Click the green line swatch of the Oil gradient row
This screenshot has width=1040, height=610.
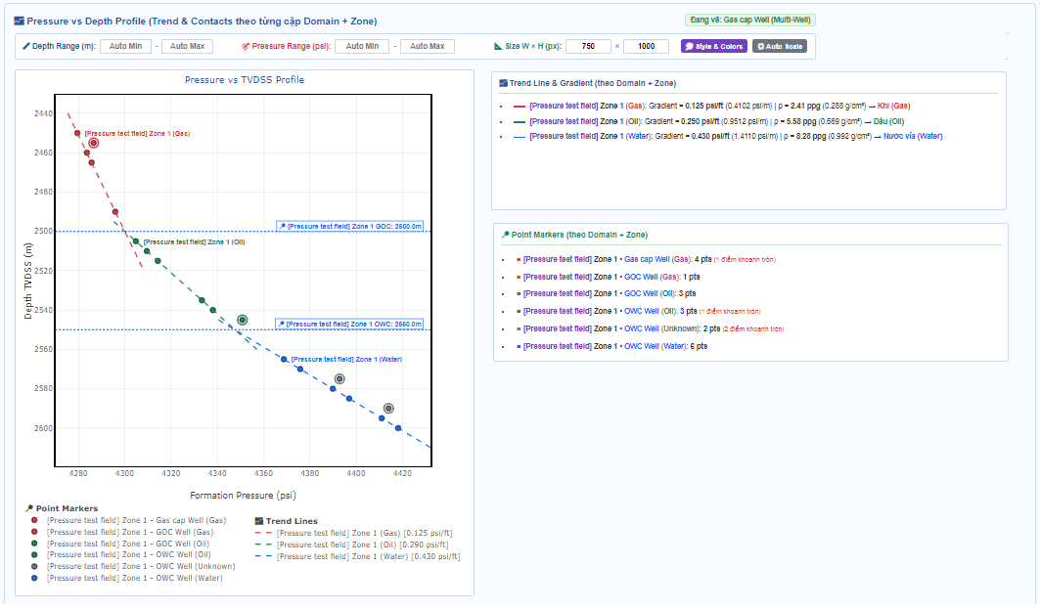tap(520, 122)
